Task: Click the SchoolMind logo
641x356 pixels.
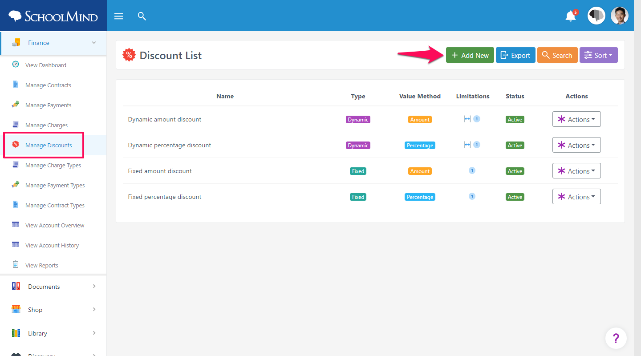Action: click(x=53, y=16)
